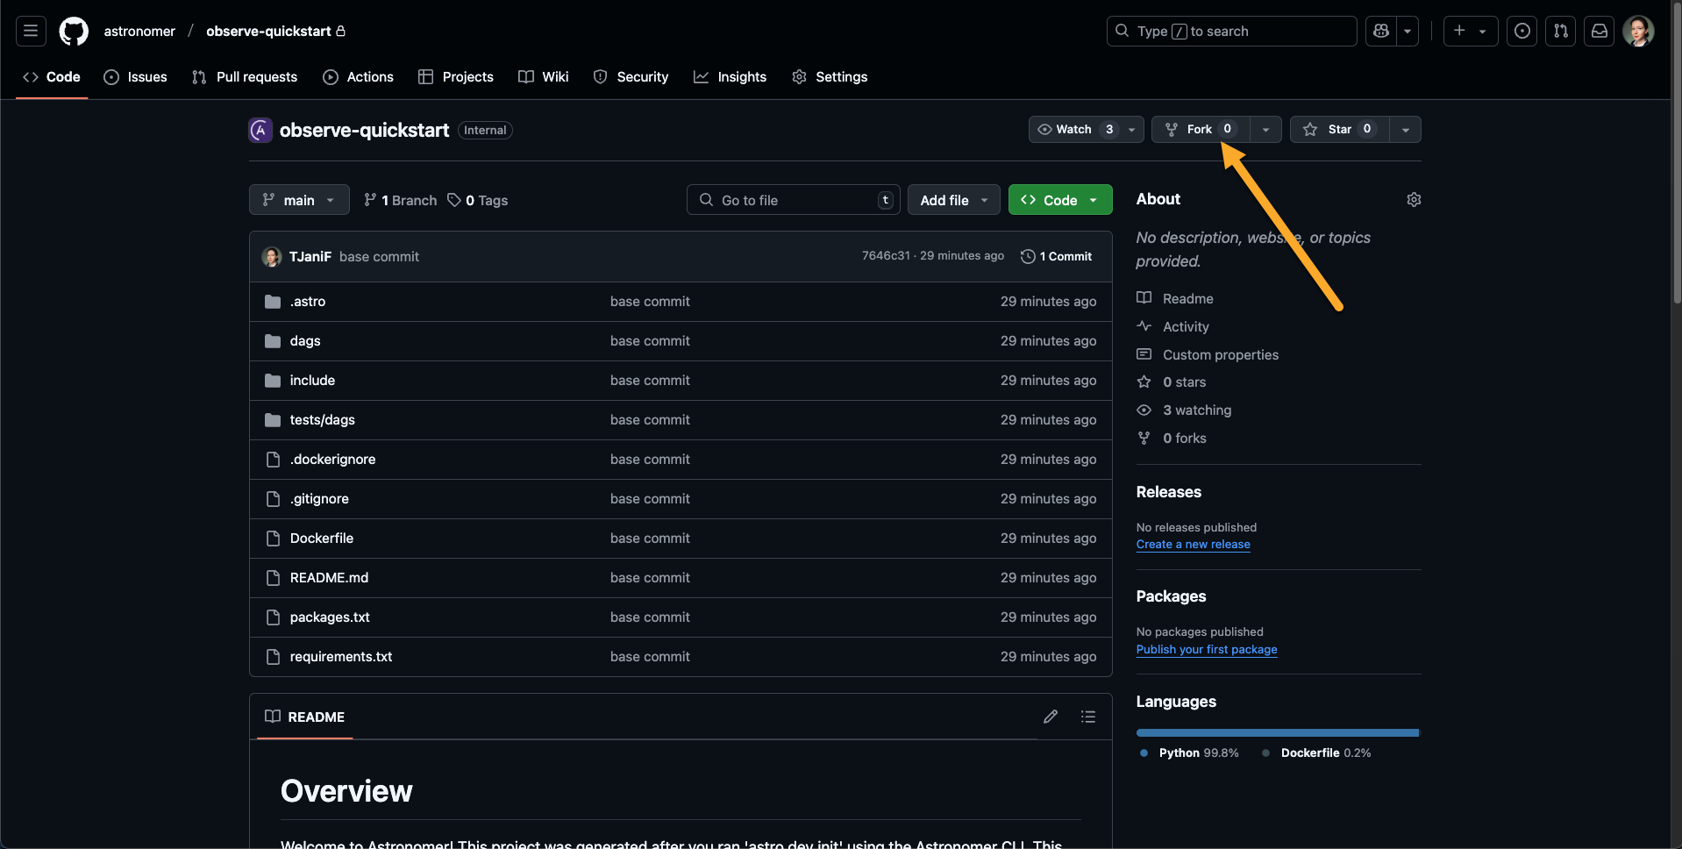Open the main branch selector dropdown
The image size is (1682, 849).
pyautogui.click(x=298, y=199)
